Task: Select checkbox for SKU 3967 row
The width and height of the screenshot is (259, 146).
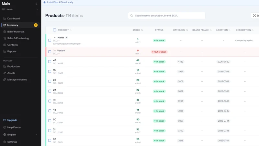Action: click(50, 71)
